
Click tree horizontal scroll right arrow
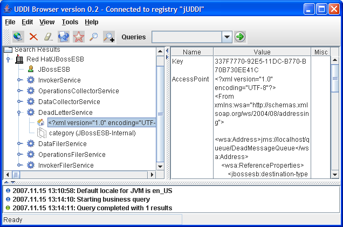click(152, 175)
